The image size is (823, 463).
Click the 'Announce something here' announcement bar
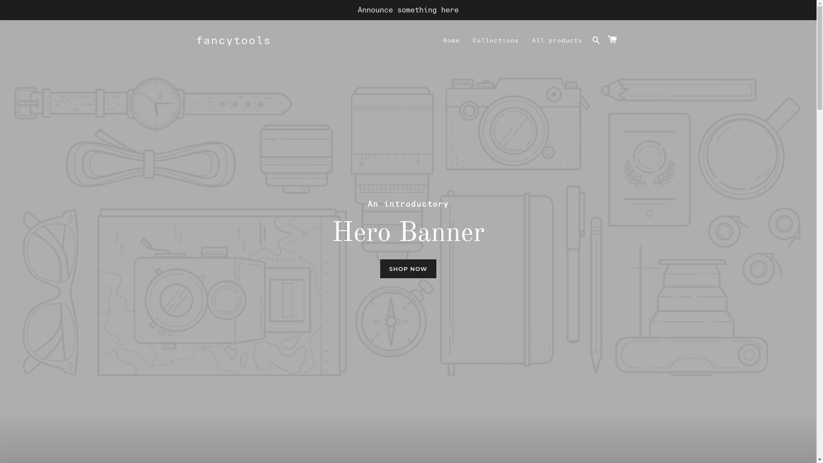(408, 10)
